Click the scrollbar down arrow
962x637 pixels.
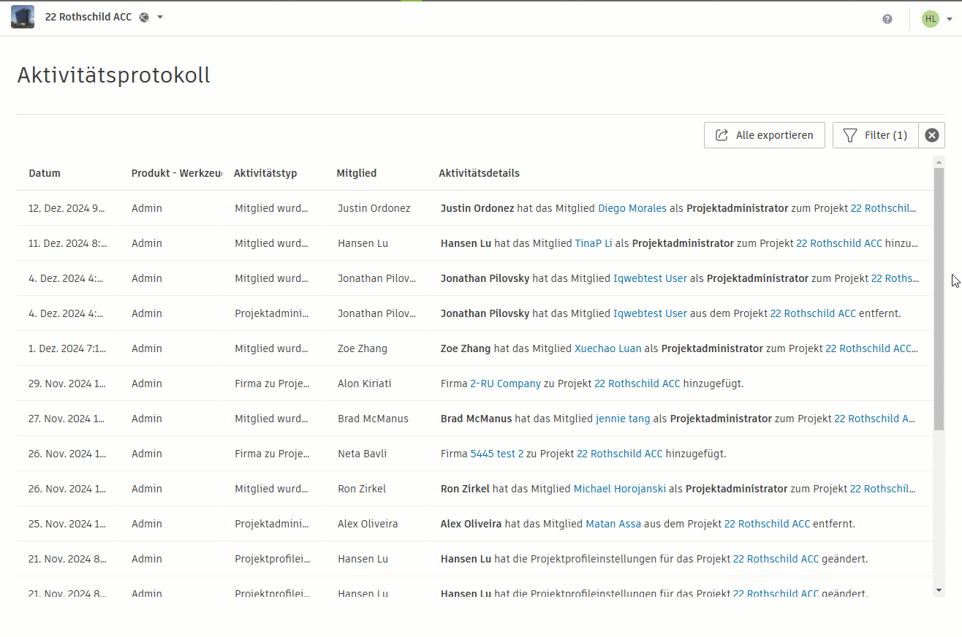pos(939,590)
